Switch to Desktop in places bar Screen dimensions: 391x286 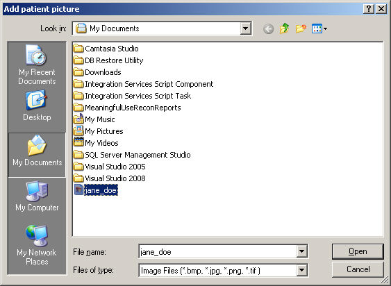pyautogui.click(x=37, y=106)
